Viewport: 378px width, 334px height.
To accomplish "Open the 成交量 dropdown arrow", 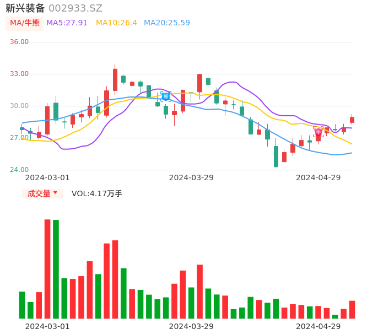I will tap(55, 193).
